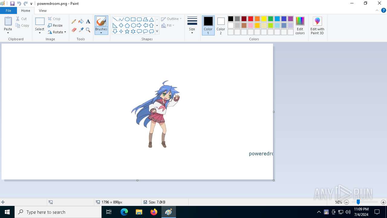Image resolution: width=387 pixels, height=218 pixels.
Task: Open the shape Fill dropdown
Action: pyautogui.click(x=168, y=25)
